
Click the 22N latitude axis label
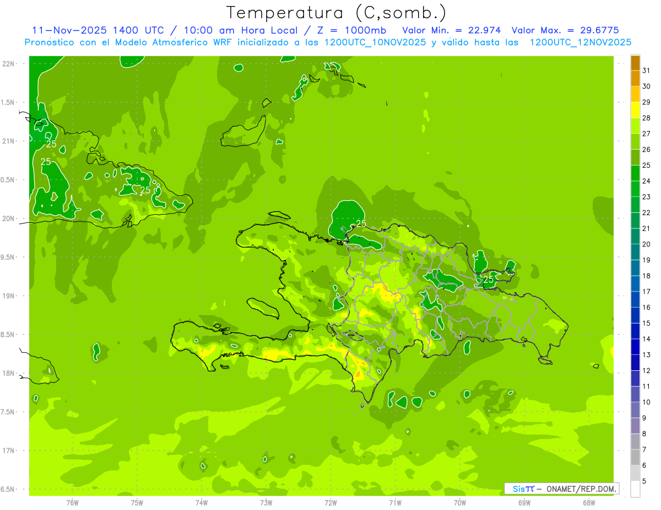pyautogui.click(x=8, y=64)
